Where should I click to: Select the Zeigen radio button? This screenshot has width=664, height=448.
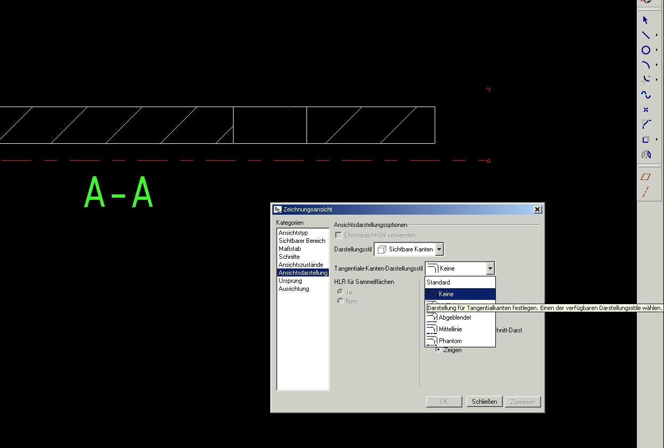(438, 350)
